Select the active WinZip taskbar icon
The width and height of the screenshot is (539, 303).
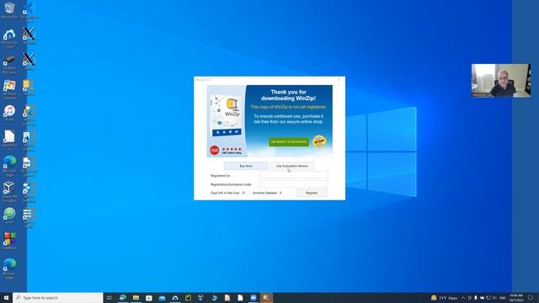266,298
